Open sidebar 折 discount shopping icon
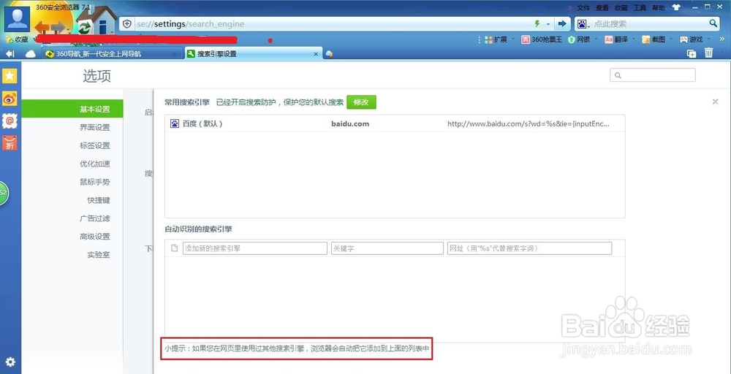 (10, 143)
